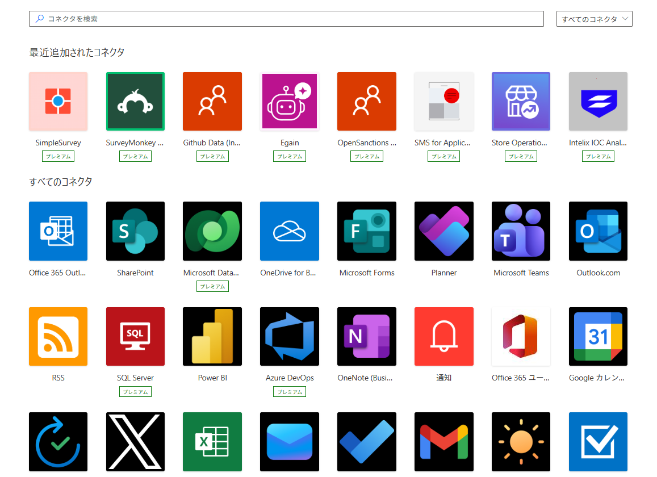Choose the Google カレンダー connector icon
Viewport: 657px width, 477px height.
click(x=598, y=337)
